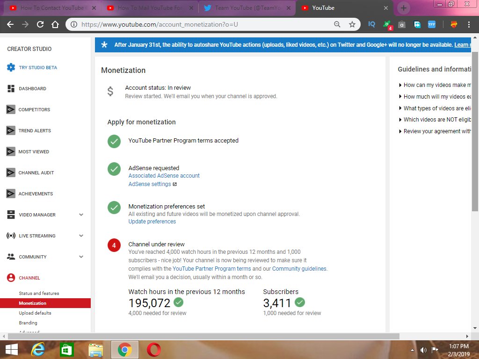Open YouTube Partner Program terms link
This screenshot has height=359, width=479.
click(x=212, y=269)
